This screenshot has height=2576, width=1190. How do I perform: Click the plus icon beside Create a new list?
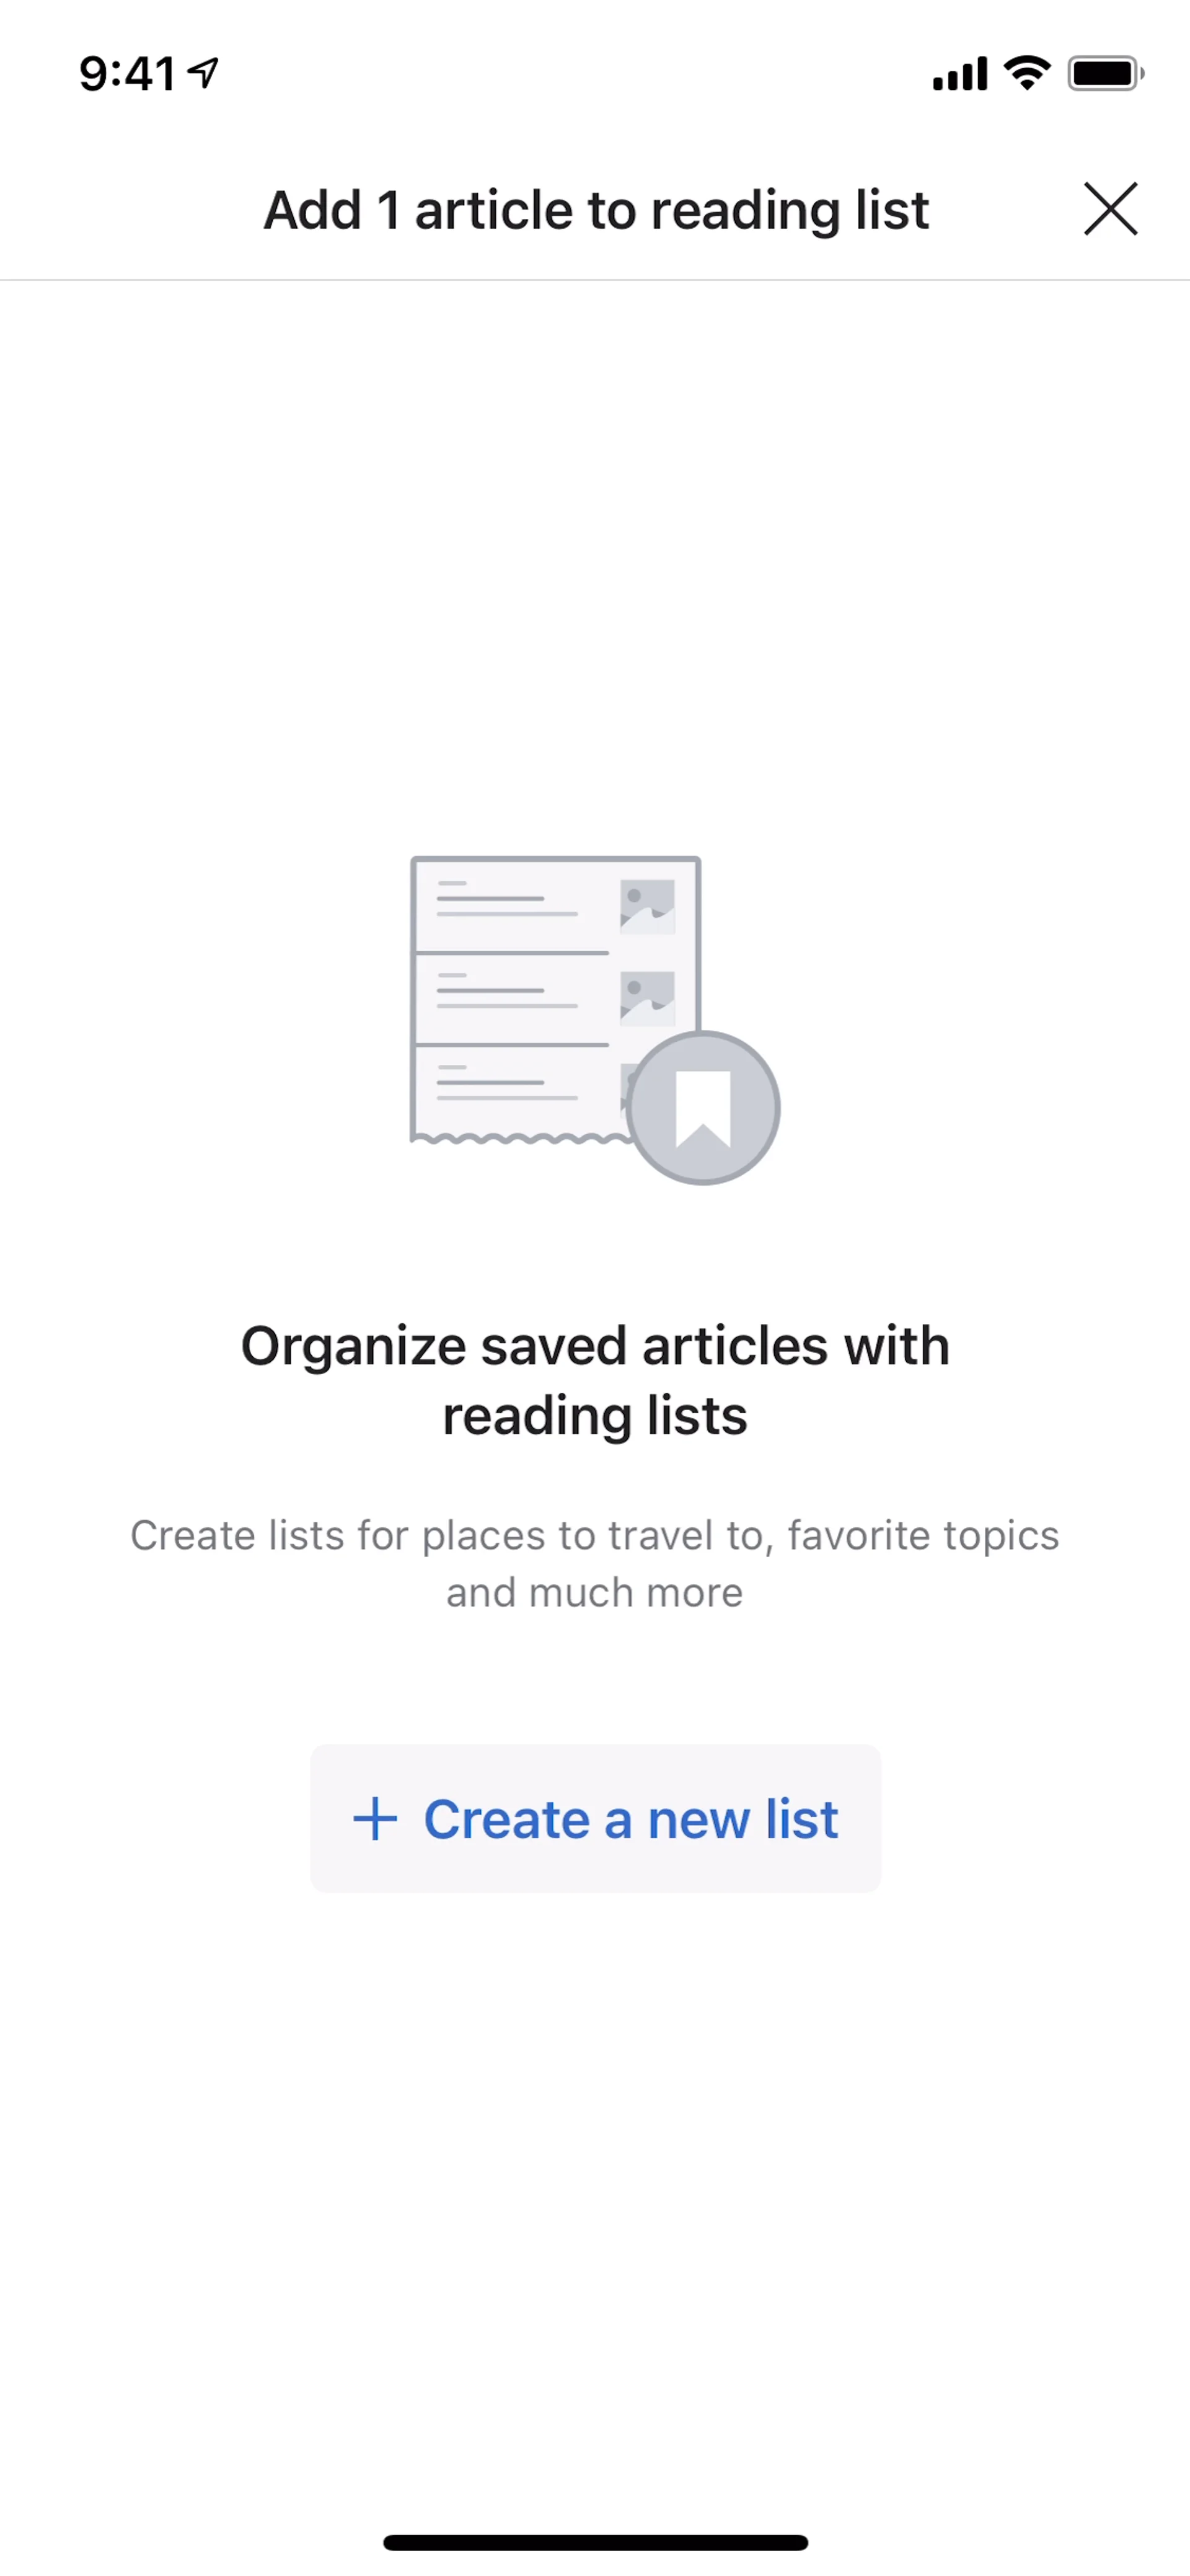[x=376, y=1819]
